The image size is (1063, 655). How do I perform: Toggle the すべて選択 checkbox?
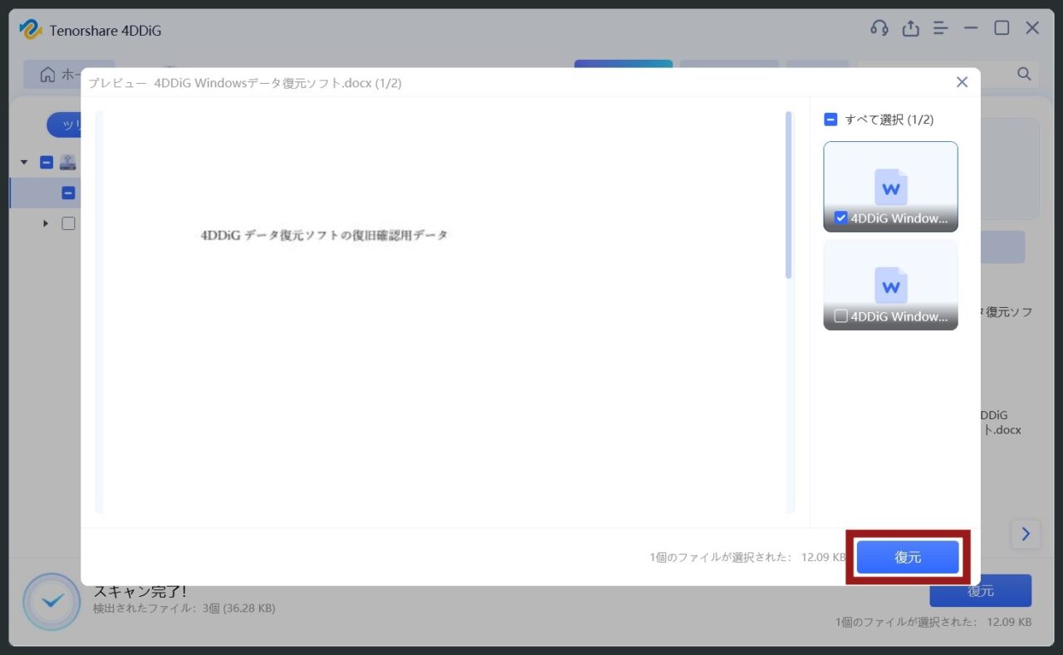pyautogui.click(x=830, y=120)
